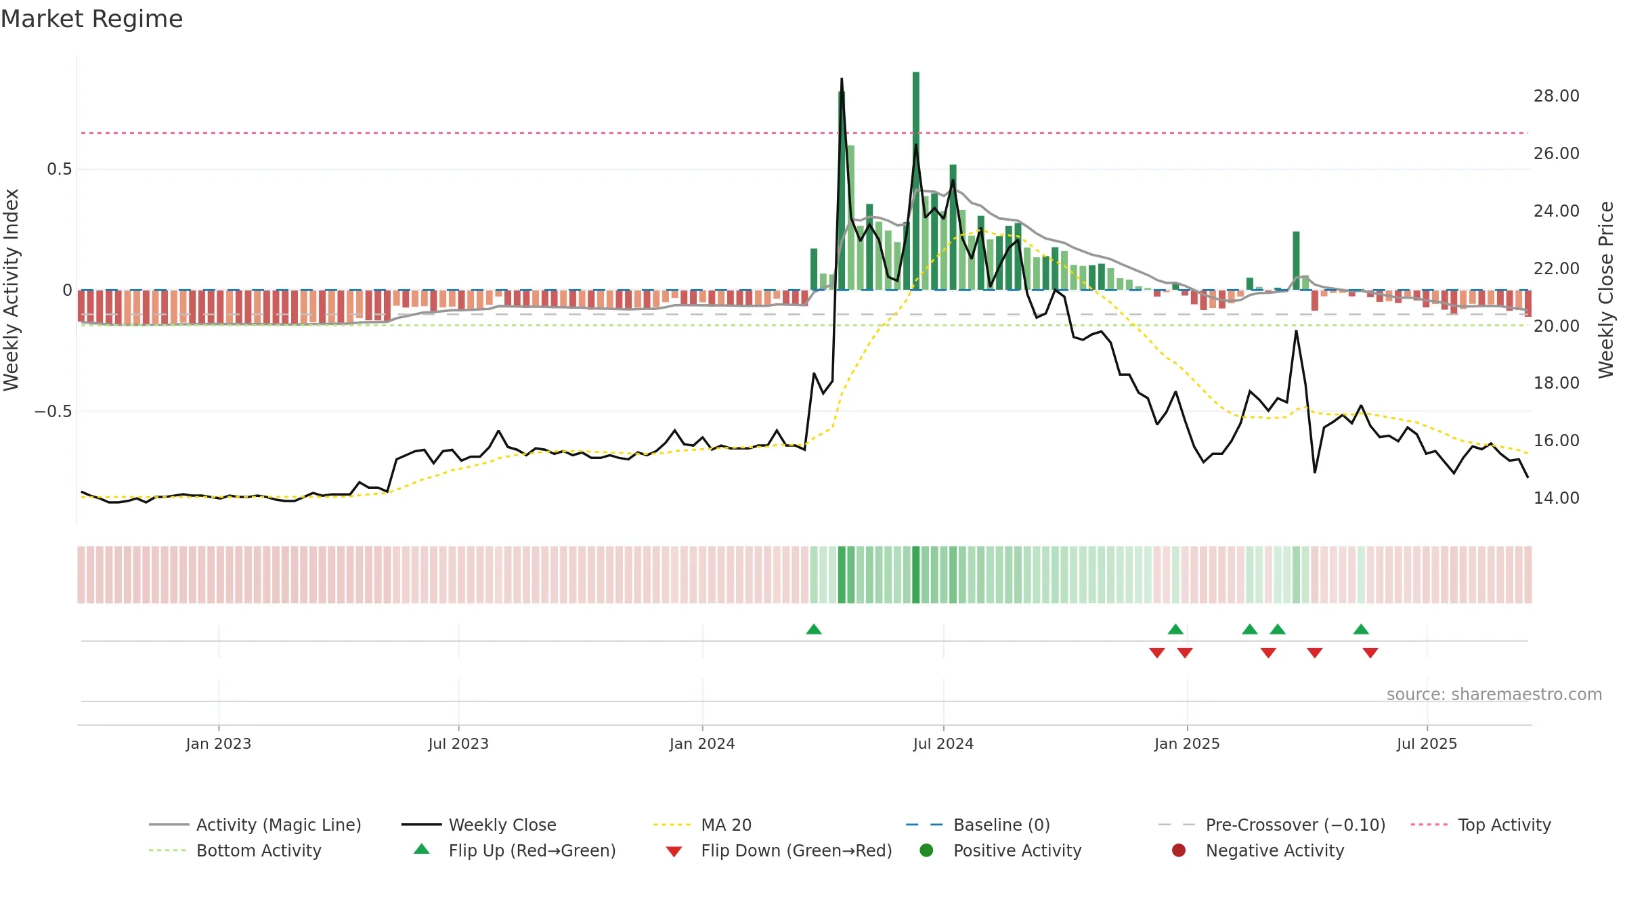Toggle Weekly Close legend entry
This screenshot has height=914, width=1625.
(479, 825)
